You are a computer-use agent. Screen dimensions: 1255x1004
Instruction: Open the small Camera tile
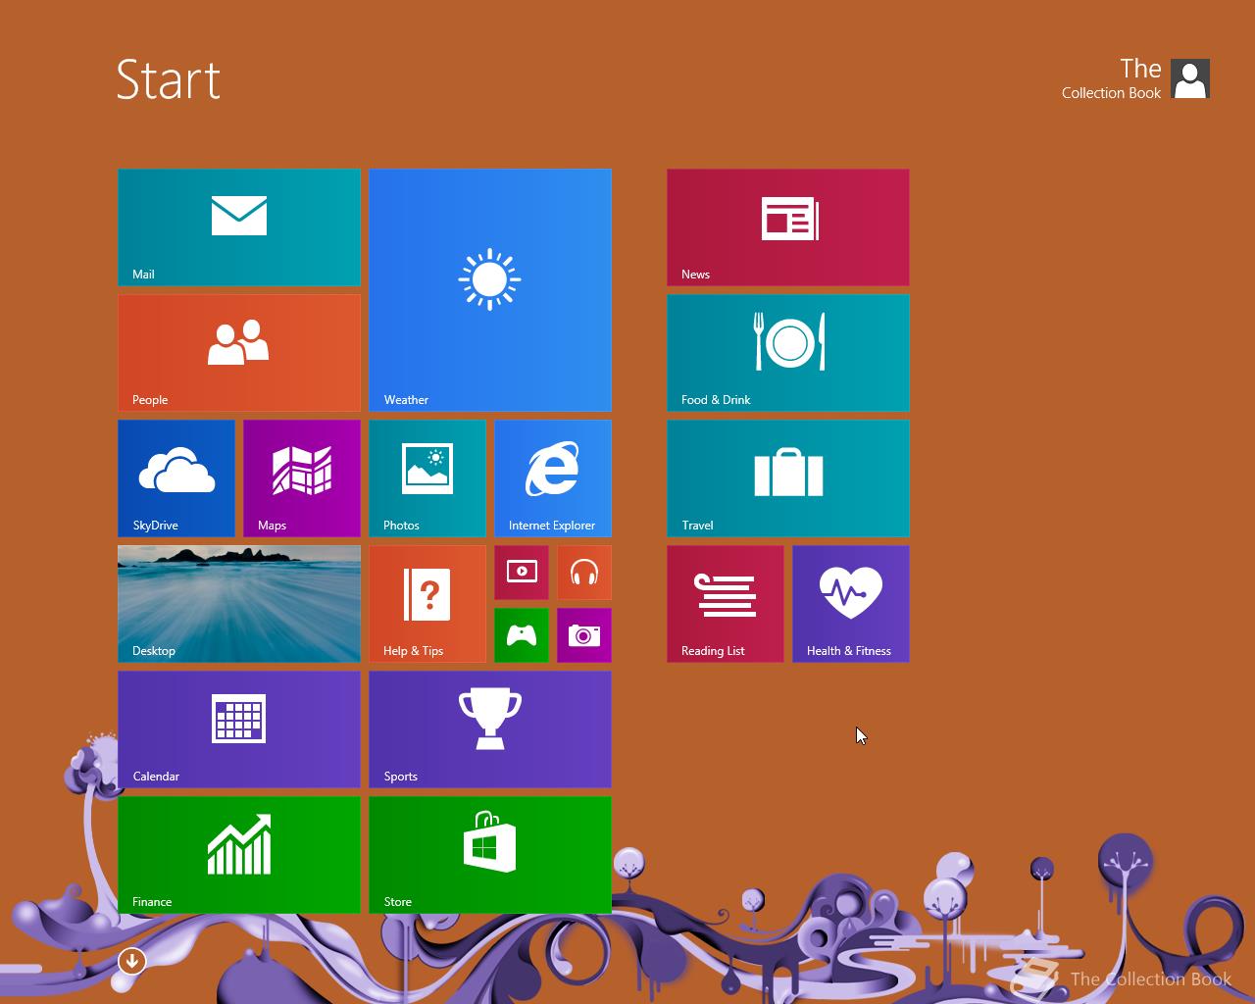584,635
